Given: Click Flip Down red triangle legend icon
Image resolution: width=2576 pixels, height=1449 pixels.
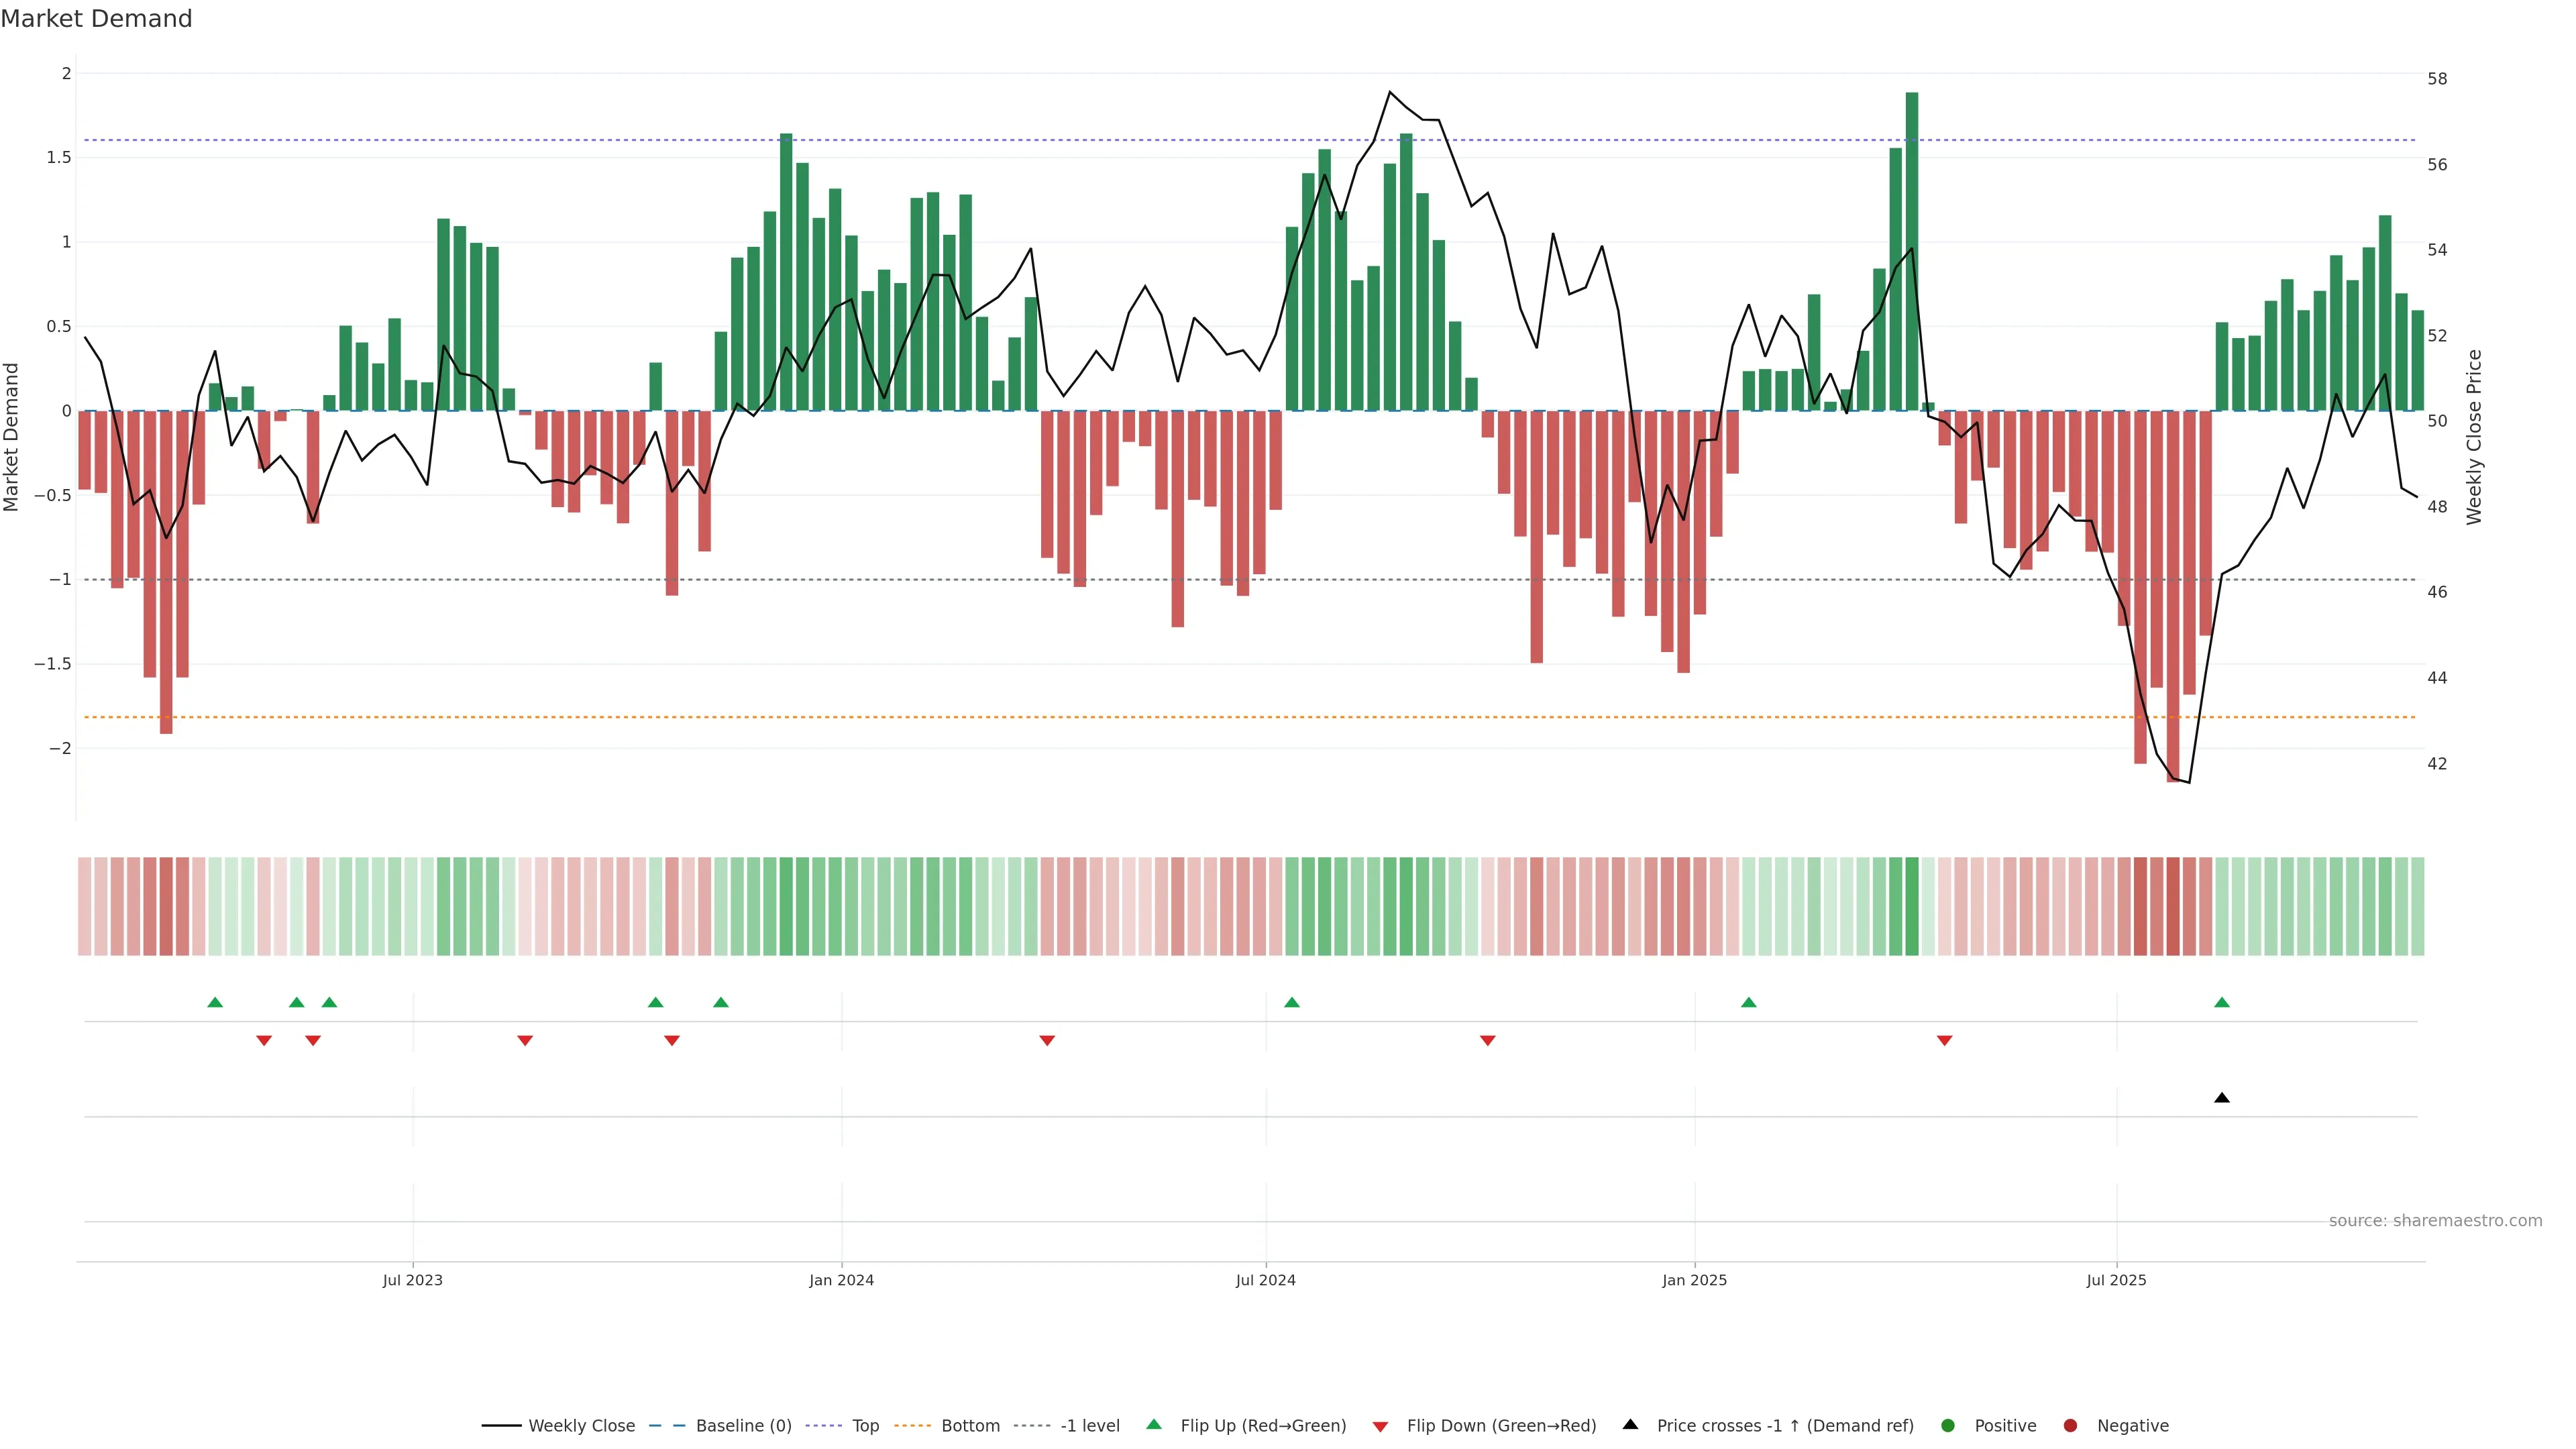Looking at the screenshot, I should tap(1380, 1426).
